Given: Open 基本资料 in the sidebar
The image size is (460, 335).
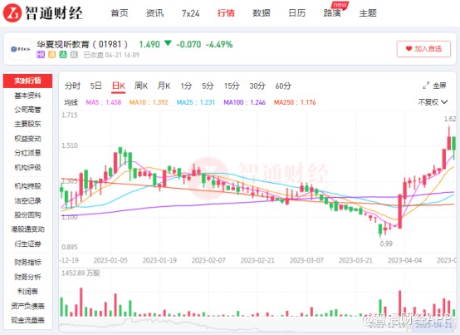Looking at the screenshot, I should point(28,96).
